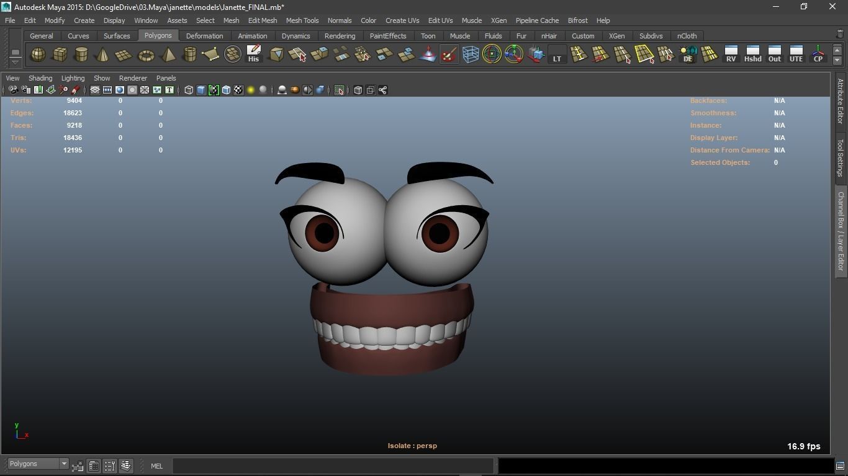Click the Isolate : persp viewport label
Viewport: 848px width, 476px height.
pyautogui.click(x=412, y=446)
